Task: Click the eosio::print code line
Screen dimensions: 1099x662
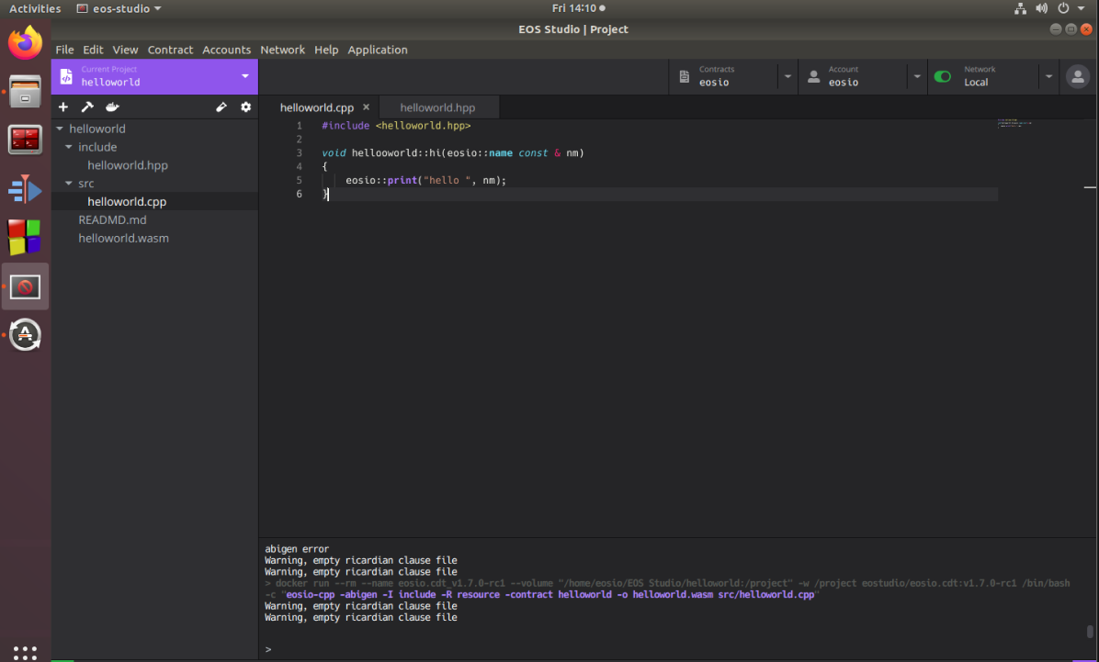Action: [425, 180]
